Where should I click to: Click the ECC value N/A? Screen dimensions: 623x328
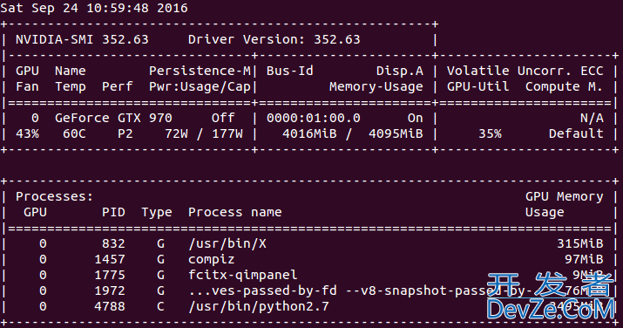pyautogui.click(x=592, y=118)
